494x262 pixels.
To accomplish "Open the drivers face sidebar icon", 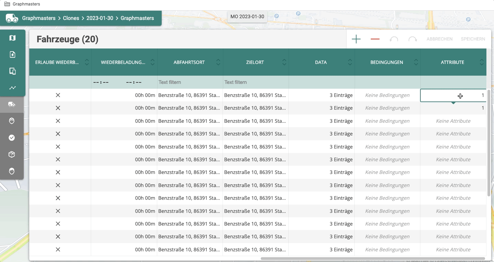I will click(12, 121).
